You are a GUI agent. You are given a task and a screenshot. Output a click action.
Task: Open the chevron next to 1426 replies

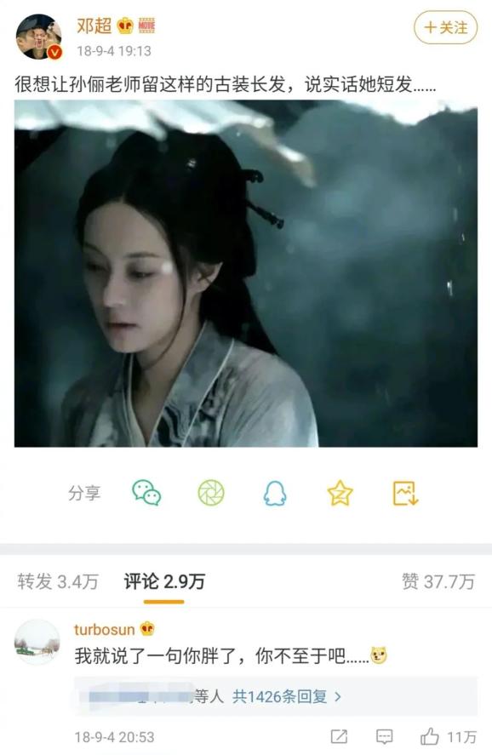click(x=337, y=696)
